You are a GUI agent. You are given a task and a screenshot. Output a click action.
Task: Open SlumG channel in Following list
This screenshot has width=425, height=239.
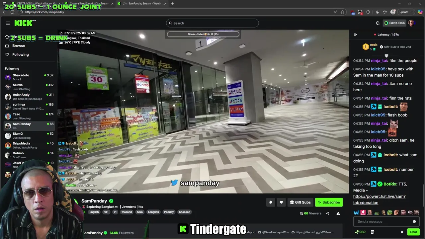click(x=29, y=135)
